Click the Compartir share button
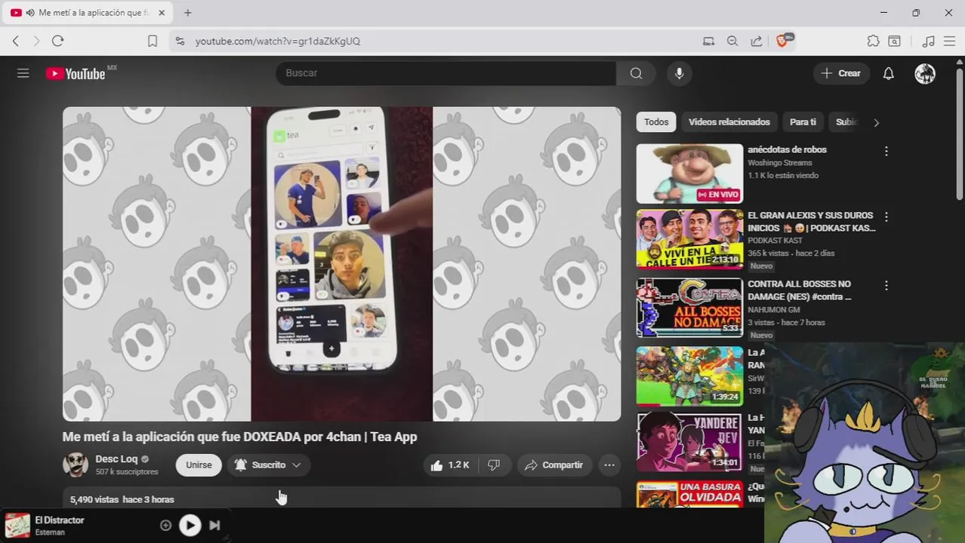The height and width of the screenshot is (543, 965). 554,465
